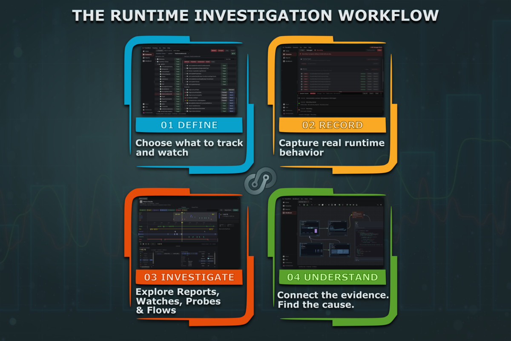The height and width of the screenshot is (341, 511).
Task: Click the 02 RECORD banner label
Action: point(333,125)
